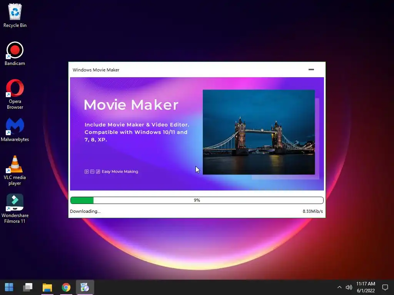Open the Recycle Bin desktop icon
Image resolution: width=394 pixels, height=295 pixels.
coord(15,15)
